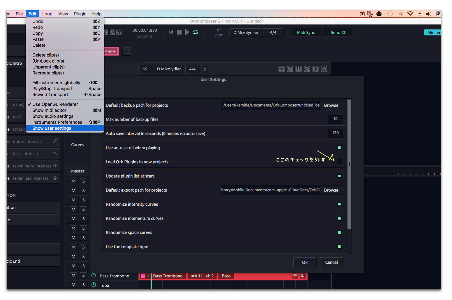The height and width of the screenshot is (300, 452).
Task: Click the piano keys icon in clip toolbar
Action: pyautogui.click(x=298, y=69)
